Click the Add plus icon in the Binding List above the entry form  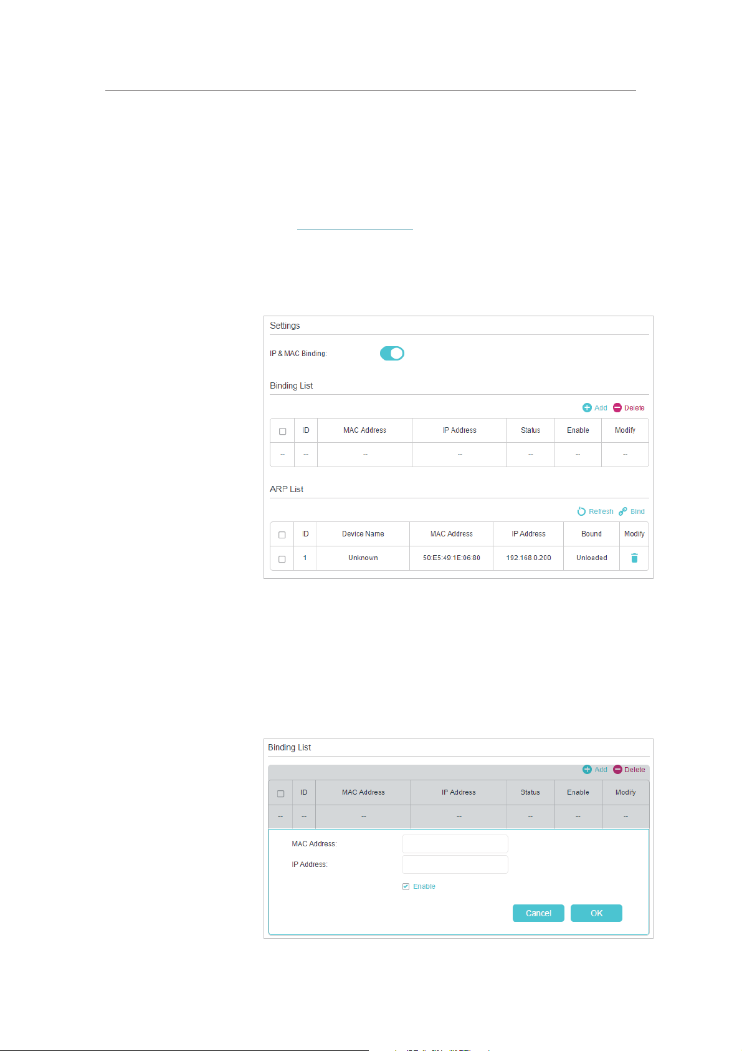click(x=587, y=770)
